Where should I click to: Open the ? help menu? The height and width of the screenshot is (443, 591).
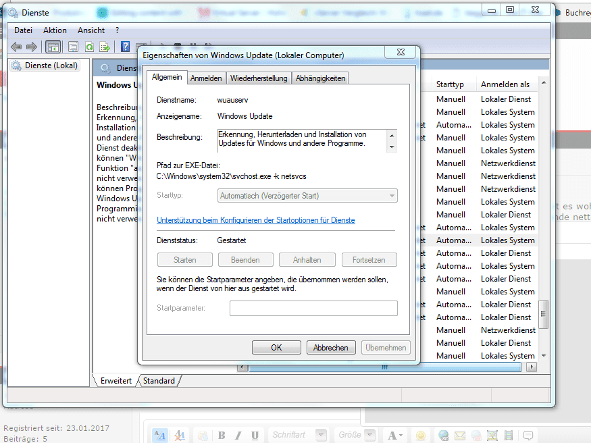click(x=118, y=30)
